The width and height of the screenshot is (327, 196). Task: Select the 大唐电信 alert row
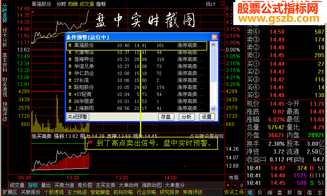coord(138,52)
